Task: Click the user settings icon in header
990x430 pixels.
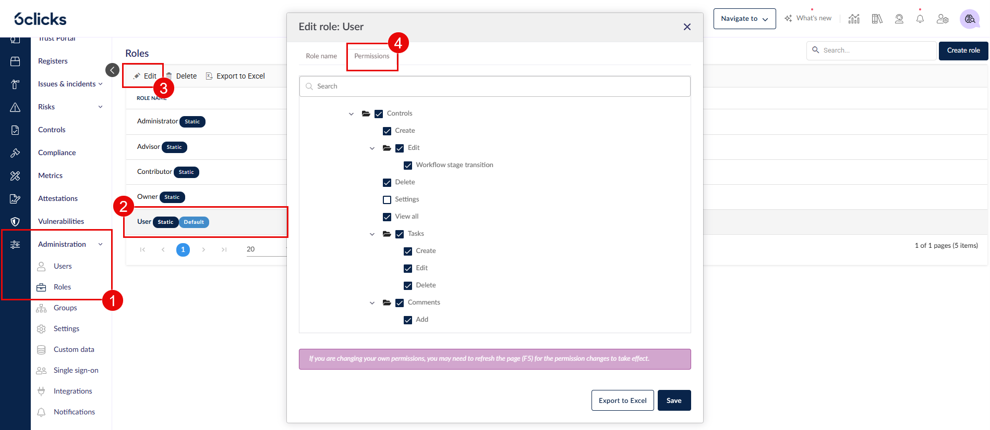Action: (x=943, y=19)
